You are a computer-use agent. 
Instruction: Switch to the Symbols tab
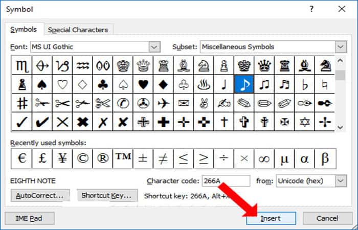(x=24, y=30)
